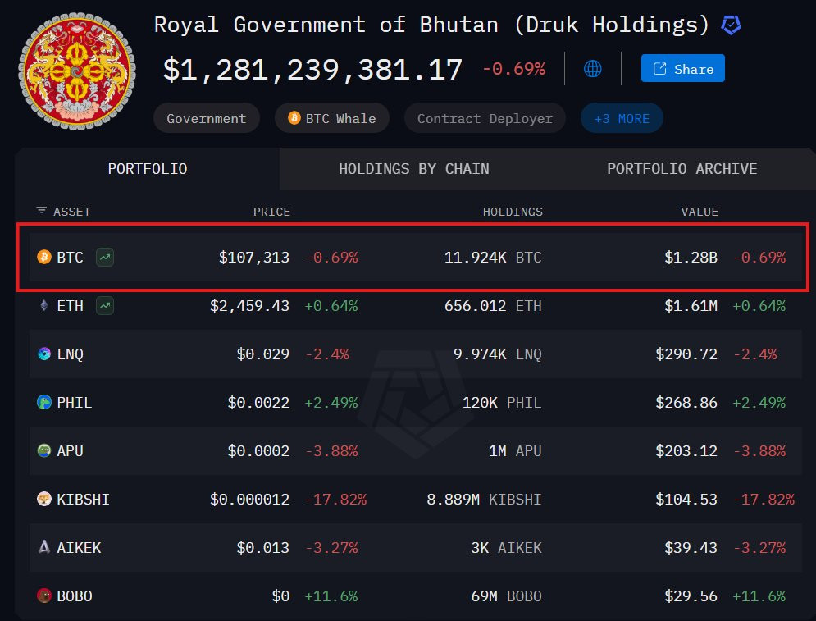Image resolution: width=816 pixels, height=621 pixels.
Task: Select the Government tag
Action: point(207,118)
